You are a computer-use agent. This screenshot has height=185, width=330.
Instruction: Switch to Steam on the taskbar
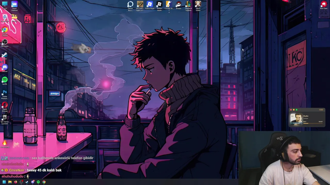(x=27, y=182)
